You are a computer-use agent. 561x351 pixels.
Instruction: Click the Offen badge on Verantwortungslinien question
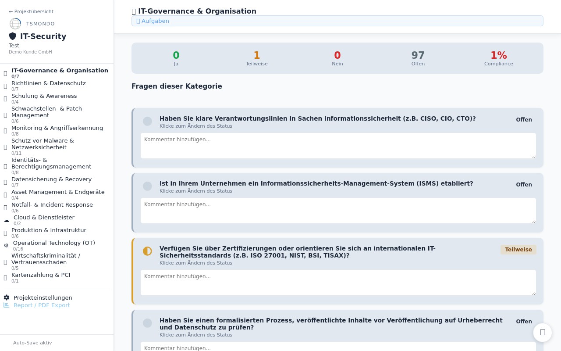pos(524,120)
